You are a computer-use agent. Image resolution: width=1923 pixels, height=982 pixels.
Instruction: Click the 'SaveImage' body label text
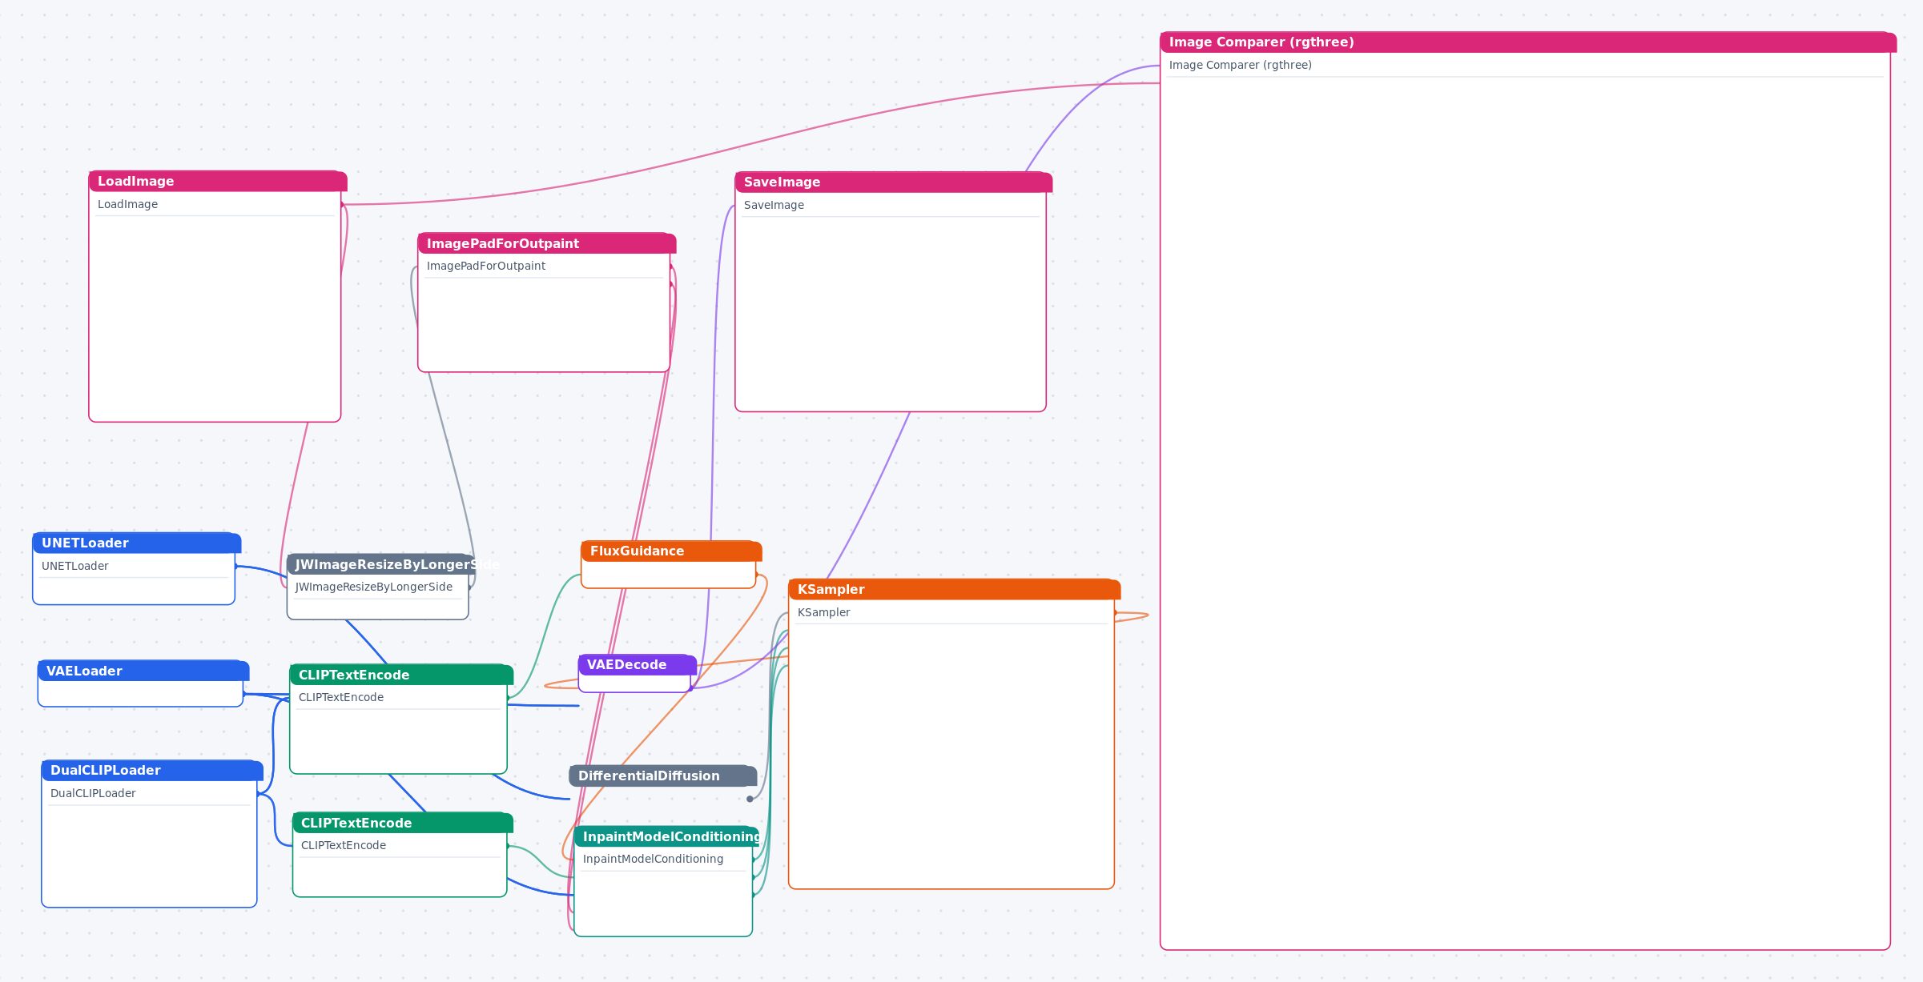(774, 205)
